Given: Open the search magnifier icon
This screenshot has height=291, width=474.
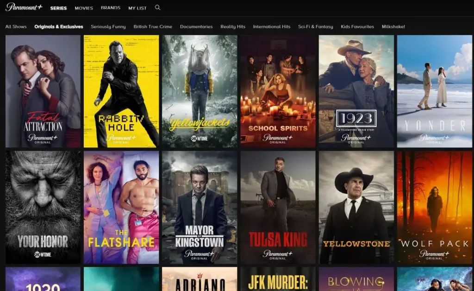Looking at the screenshot, I should [157, 7].
